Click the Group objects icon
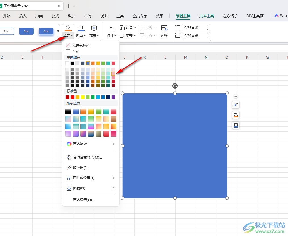Image resolution: width=288 pixels, height=236 pixels. [122, 28]
